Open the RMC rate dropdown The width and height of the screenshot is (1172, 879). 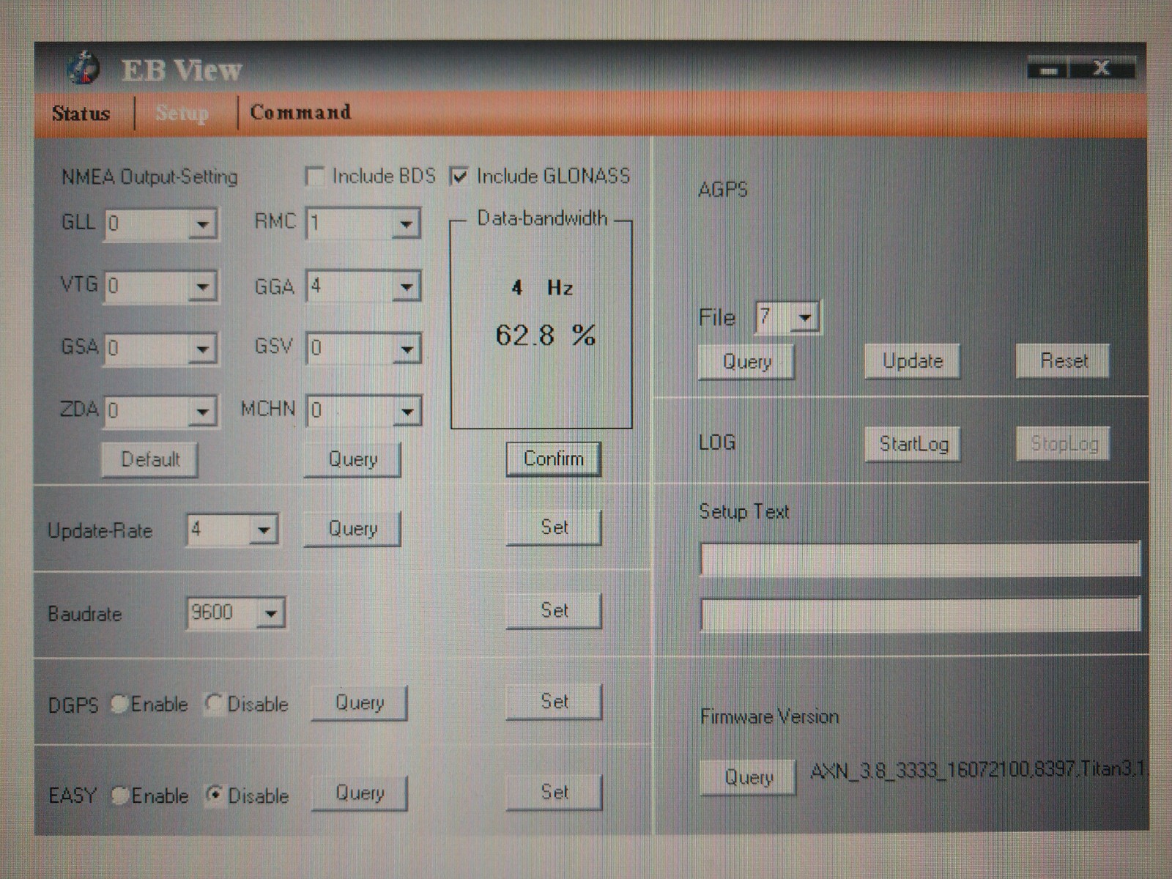tap(406, 224)
